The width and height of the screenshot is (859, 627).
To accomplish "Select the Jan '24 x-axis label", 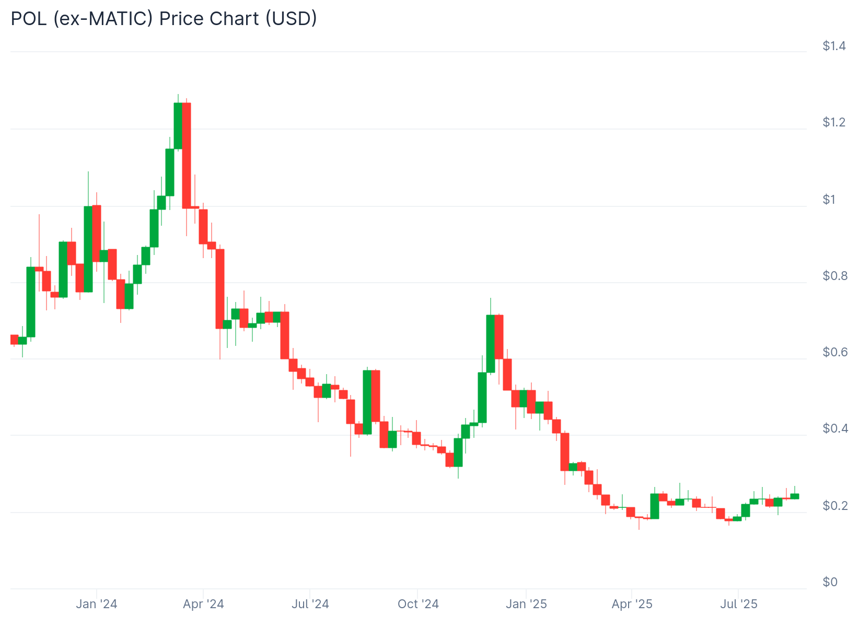I will click(97, 605).
